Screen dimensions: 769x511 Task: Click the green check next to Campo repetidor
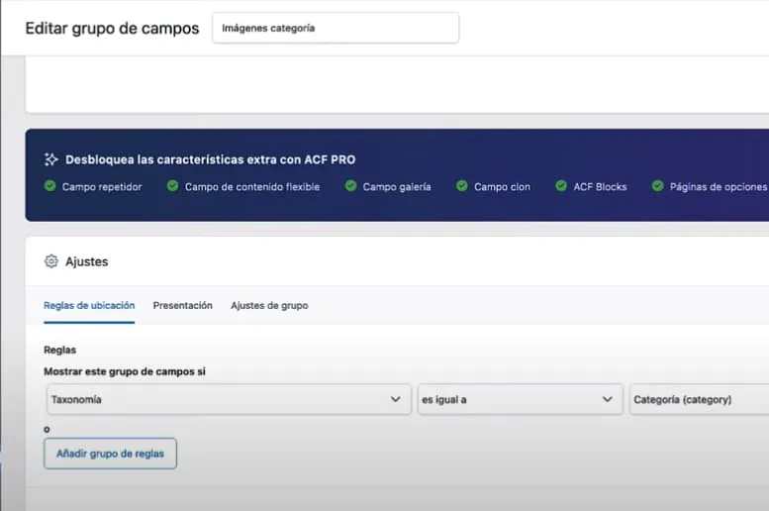point(50,186)
